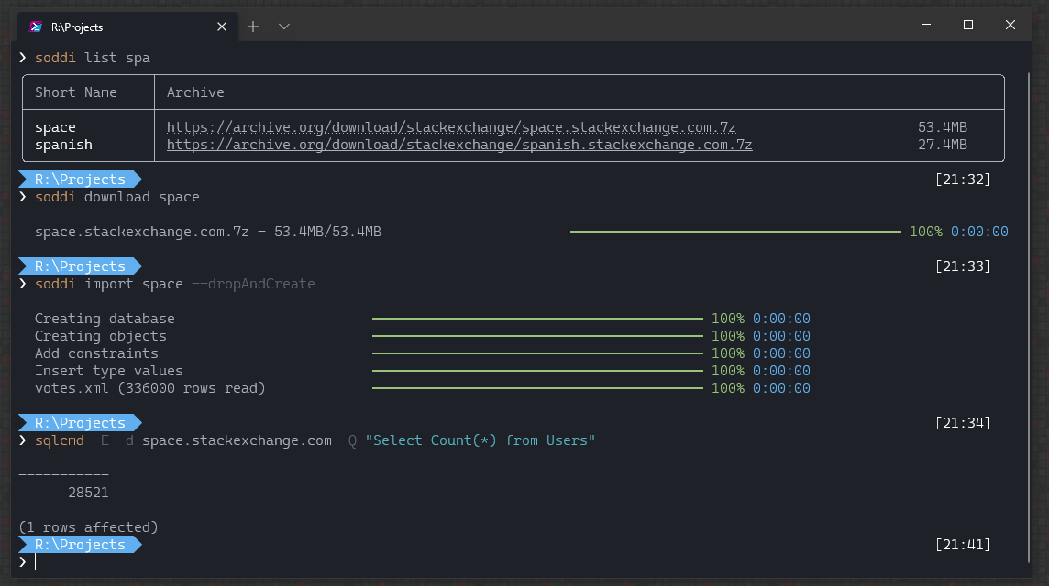Image resolution: width=1049 pixels, height=586 pixels.
Task: Click the '--dropAndCreate' option text
Action: pyautogui.click(x=253, y=283)
